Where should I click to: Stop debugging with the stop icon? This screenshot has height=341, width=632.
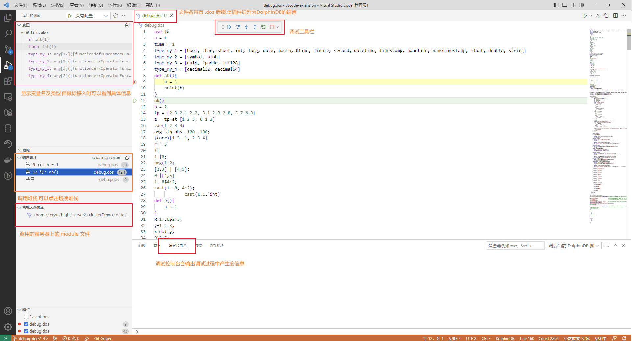tap(272, 27)
